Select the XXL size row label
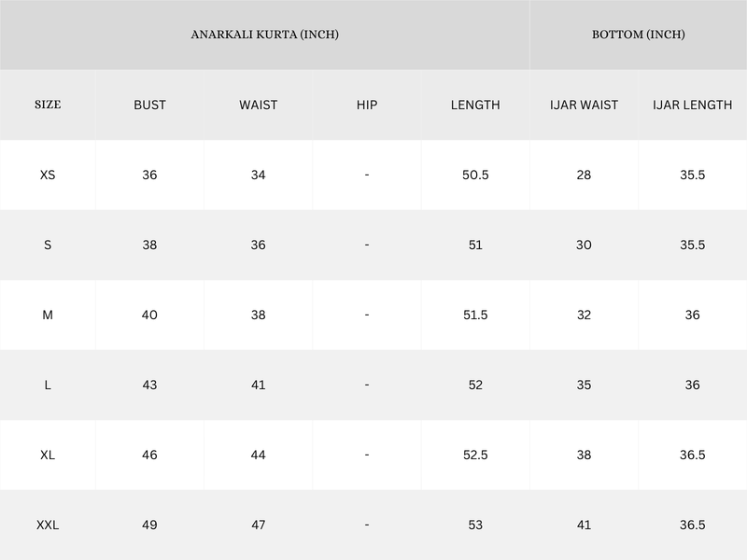The height and width of the screenshot is (560, 747). click(48, 525)
